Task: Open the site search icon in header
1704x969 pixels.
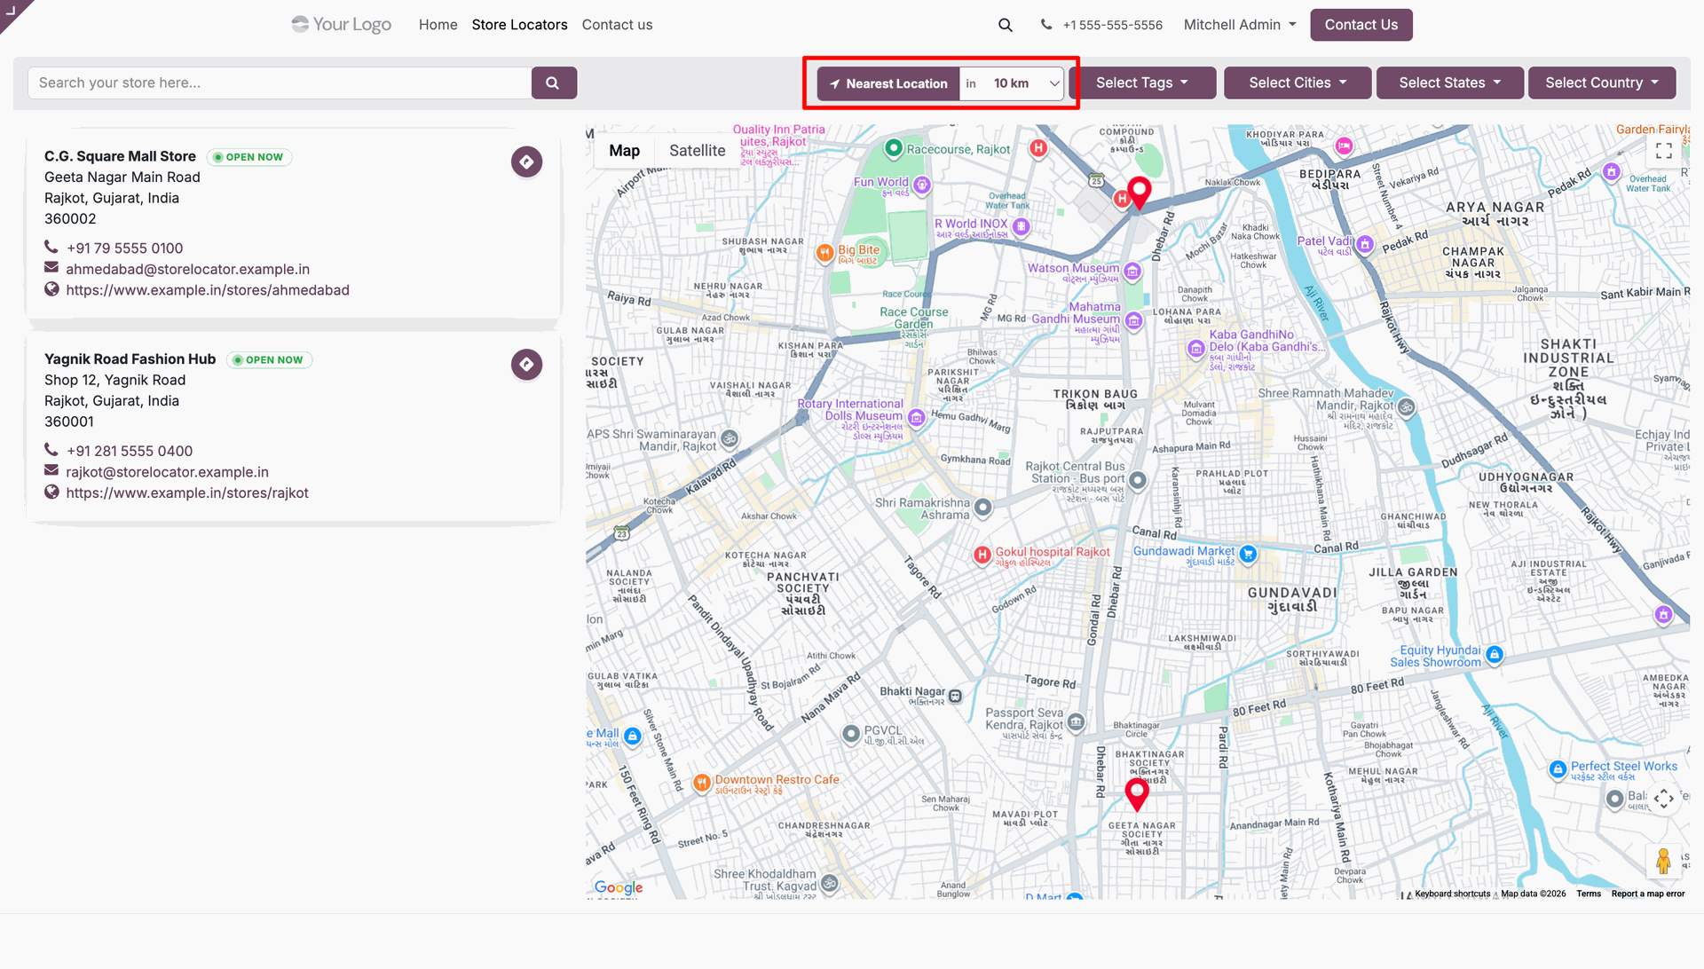Action: point(1005,25)
